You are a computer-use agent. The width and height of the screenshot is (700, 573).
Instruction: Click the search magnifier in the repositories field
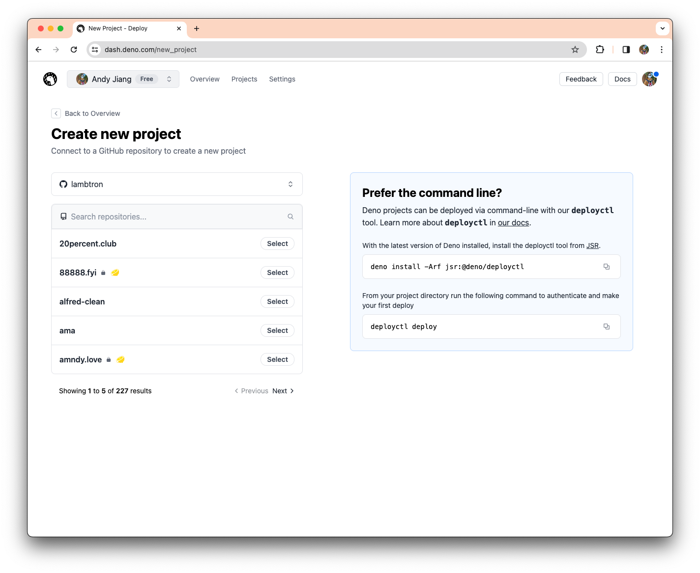291,216
